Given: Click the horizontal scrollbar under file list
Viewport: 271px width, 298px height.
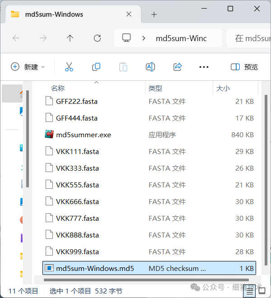Looking at the screenshot, I should pos(135,280).
